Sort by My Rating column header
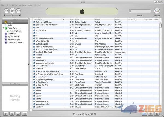Viewport: 164px width, 117px height. pos(134,19)
